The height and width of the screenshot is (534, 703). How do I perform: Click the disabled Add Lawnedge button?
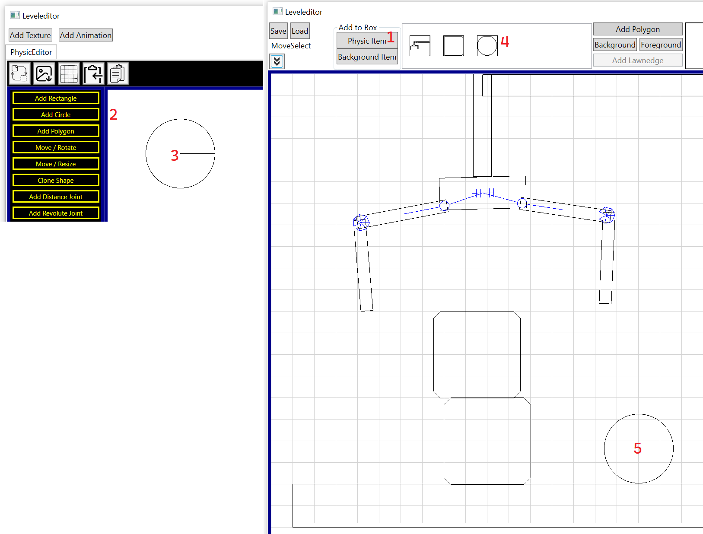pyautogui.click(x=638, y=60)
